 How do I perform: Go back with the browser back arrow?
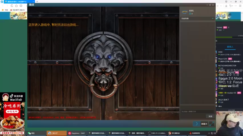[3, 6]
